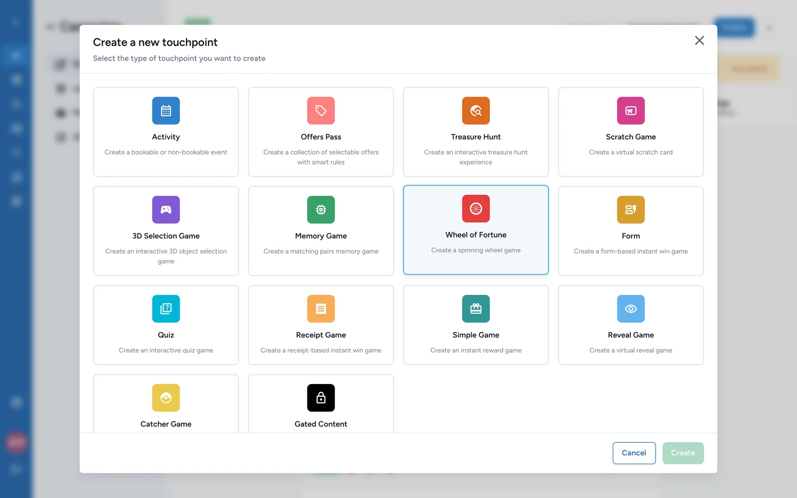Viewport: 797px width, 498px height.
Task: Click the black Gated Content lock icon
Action: click(x=321, y=398)
